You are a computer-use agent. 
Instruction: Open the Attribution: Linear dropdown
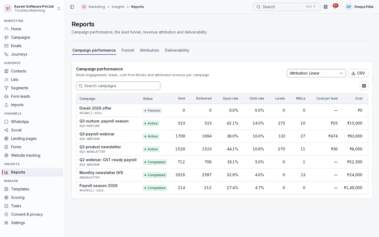pyautogui.click(x=316, y=73)
